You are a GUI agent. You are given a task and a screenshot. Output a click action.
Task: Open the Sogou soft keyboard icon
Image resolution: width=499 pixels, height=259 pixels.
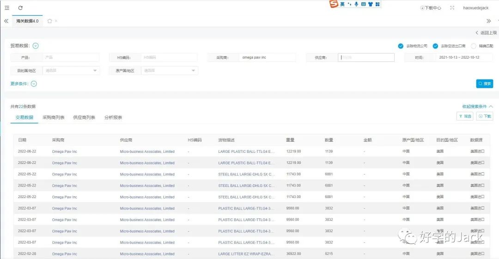[363, 4]
